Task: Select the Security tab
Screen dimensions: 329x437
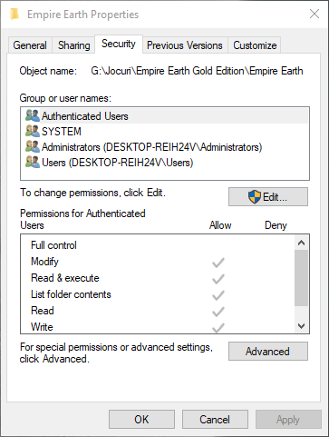Action: coord(119,44)
